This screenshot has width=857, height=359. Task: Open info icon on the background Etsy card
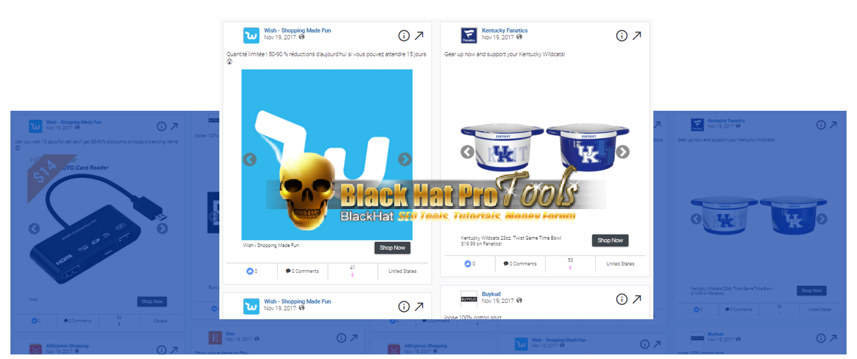[x=341, y=337]
